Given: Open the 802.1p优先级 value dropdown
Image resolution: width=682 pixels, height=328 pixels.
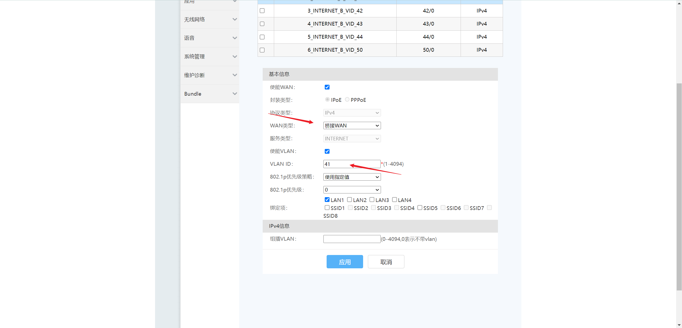Looking at the screenshot, I should pos(352,190).
